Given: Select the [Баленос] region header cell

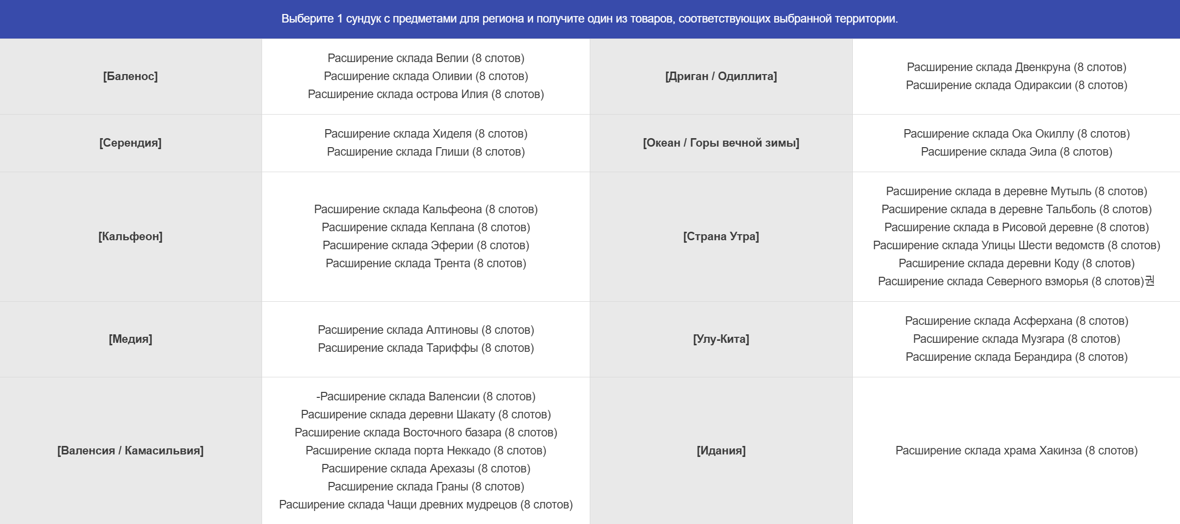Looking at the screenshot, I should [130, 76].
